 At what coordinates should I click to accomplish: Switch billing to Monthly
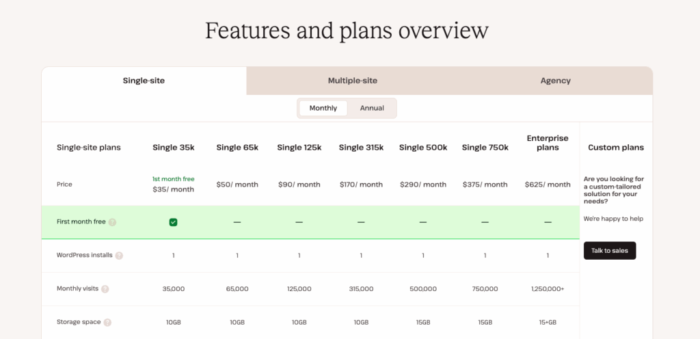323,108
